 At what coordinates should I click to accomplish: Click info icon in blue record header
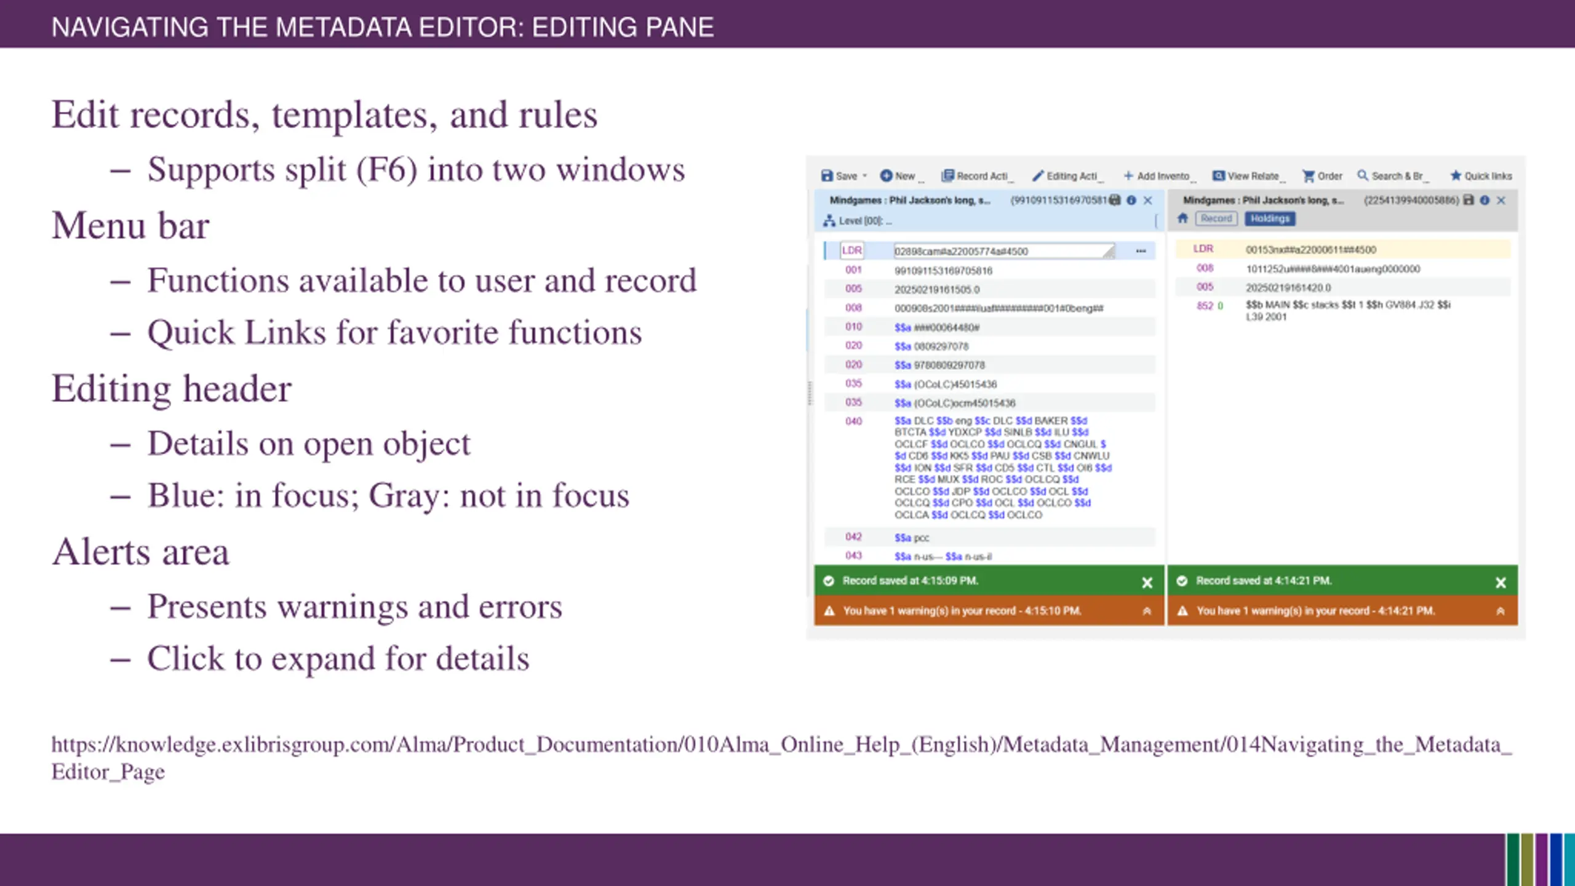coord(1131,201)
